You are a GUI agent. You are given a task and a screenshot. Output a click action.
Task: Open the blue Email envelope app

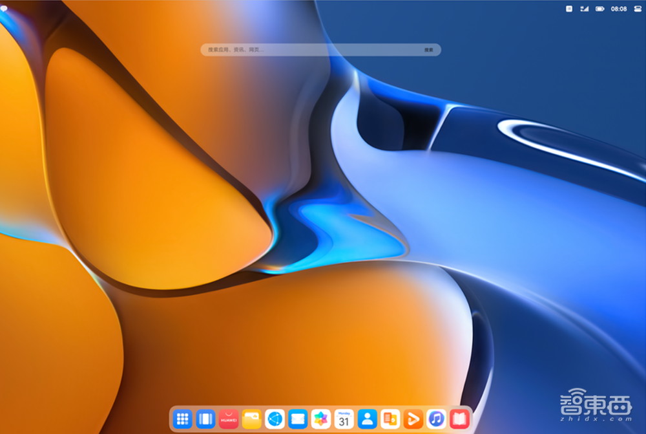[298, 419]
